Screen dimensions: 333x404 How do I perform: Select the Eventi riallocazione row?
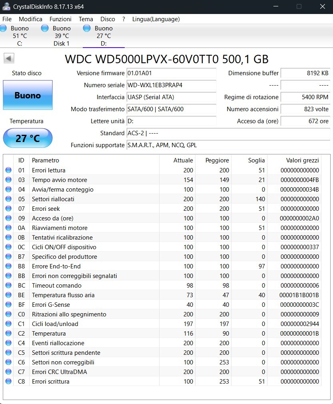point(163,343)
